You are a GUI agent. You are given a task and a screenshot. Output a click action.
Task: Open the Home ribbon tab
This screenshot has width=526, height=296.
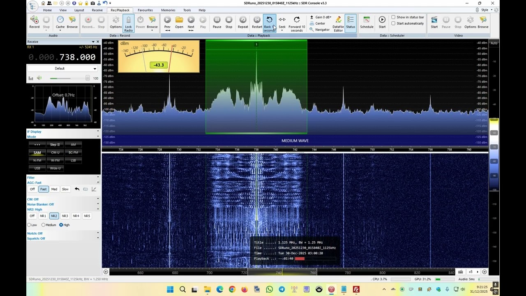pyautogui.click(x=47, y=10)
